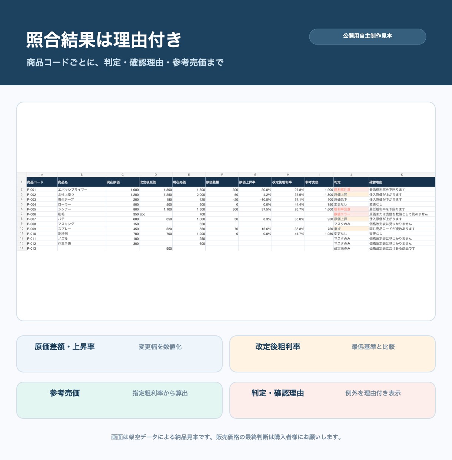
Task: Open the 改定後粗利率 card
Action: pos(332,354)
